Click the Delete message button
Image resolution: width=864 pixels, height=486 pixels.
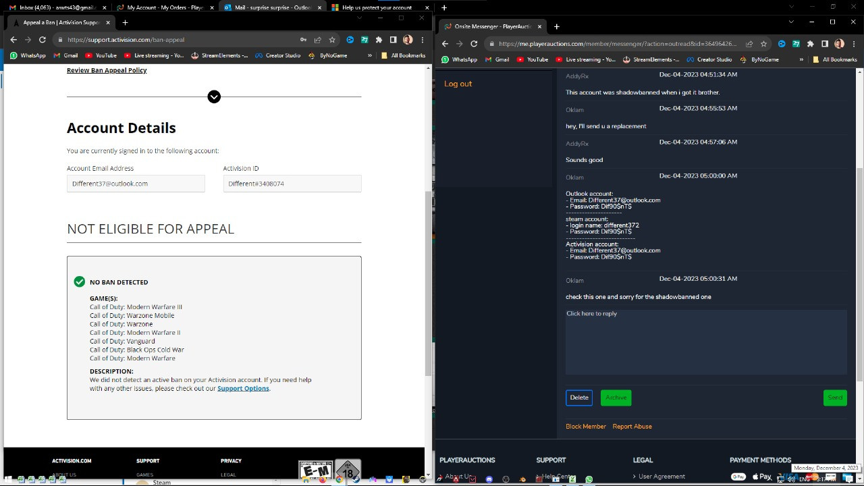579,398
